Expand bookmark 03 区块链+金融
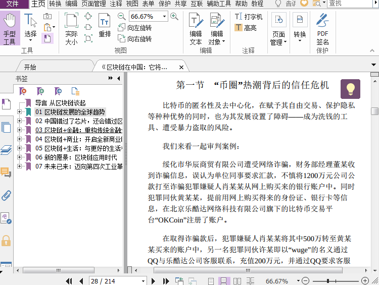The height and width of the screenshot is (285, 379). tap(19, 130)
